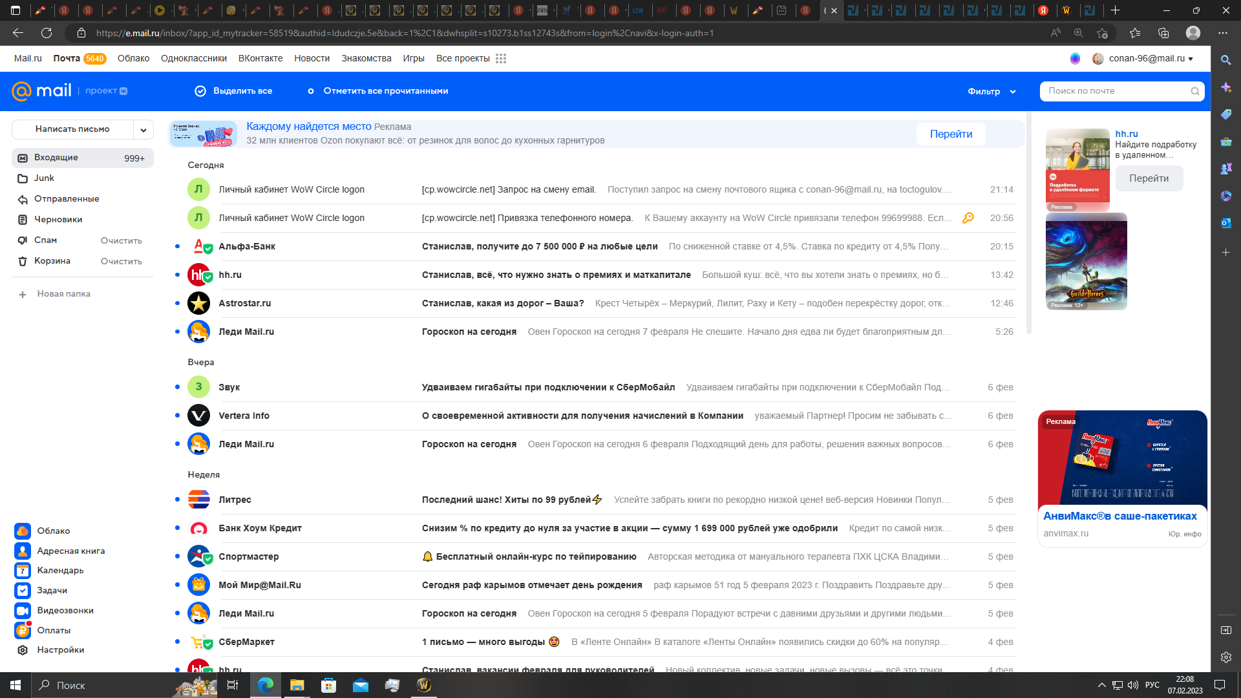Click the Написать письмо compose button
Image resolution: width=1241 pixels, height=698 pixels.
point(72,130)
